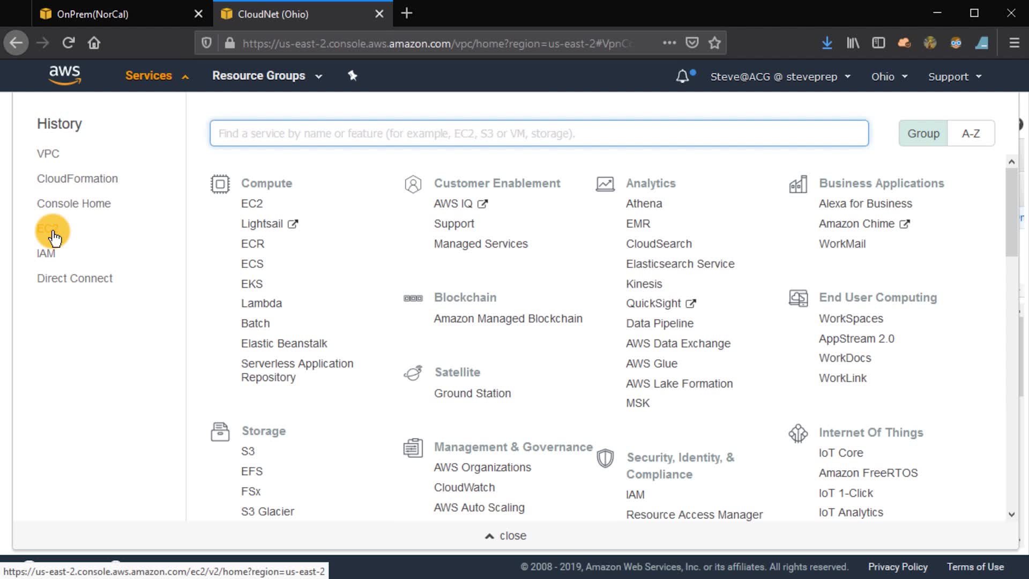Switch service view to A-Z
Screen dimensions: 1029x579
[971, 133]
